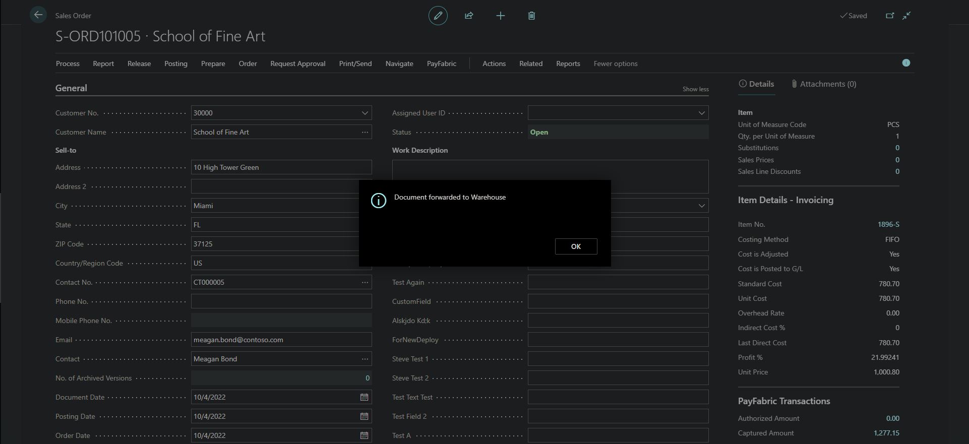
Task: Open the Posting menu
Action: point(175,64)
